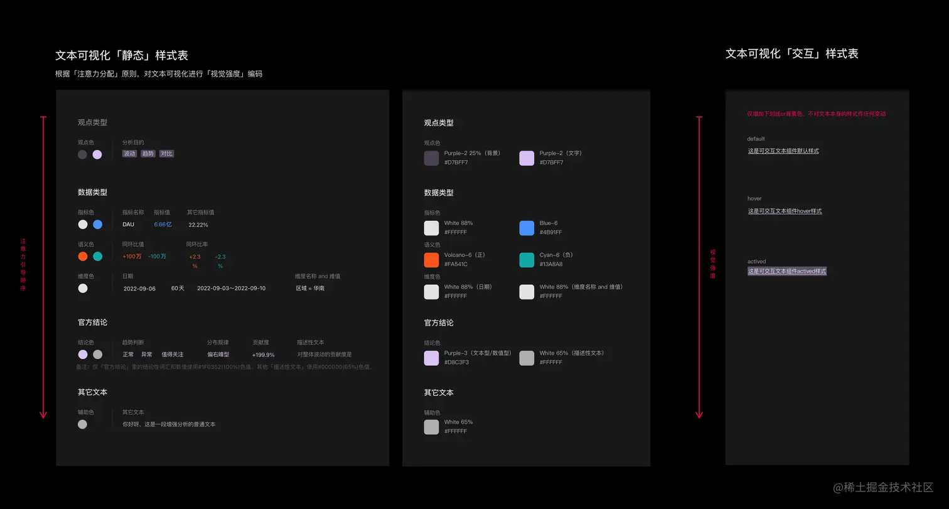The image size is (949, 509).
Task: Click the White 65% swatch under 辅助色
Action: tap(431, 427)
